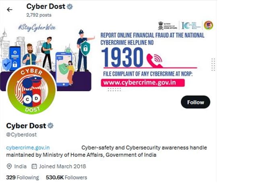Click the location pin icon beside India
This screenshot has height=183, width=261.
[9, 166]
